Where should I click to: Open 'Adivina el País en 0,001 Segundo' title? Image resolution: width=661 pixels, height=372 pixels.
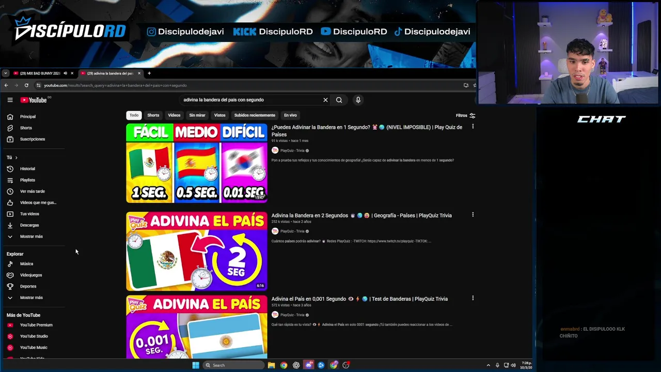point(359,299)
